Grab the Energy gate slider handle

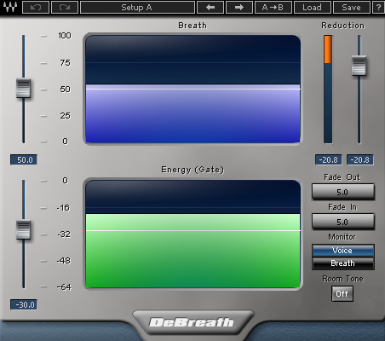click(23, 229)
